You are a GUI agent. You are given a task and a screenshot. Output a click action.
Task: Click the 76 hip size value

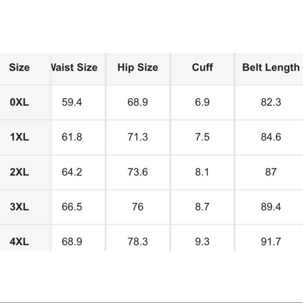[x=138, y=207]
